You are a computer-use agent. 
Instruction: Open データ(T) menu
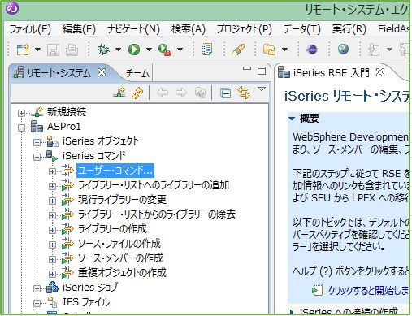tap(301, 29)
